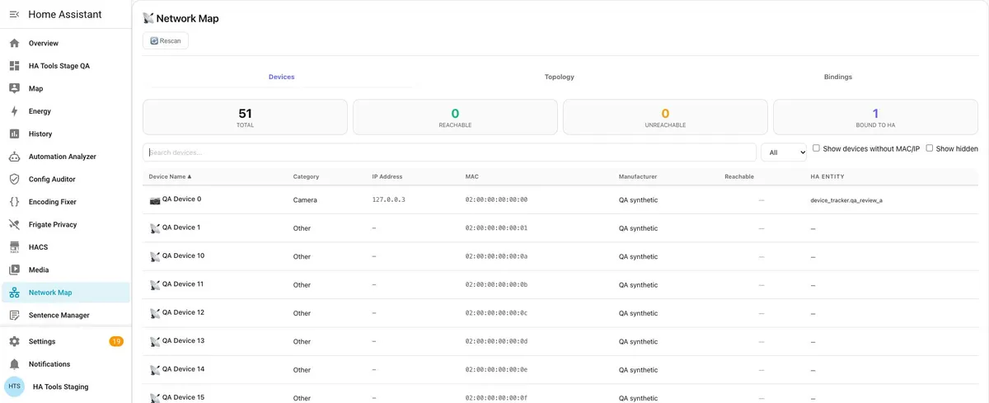The height and width of the screenshot is (403, 989).
Task: Click the HA ENTITY column header
Action: point(827,176)
